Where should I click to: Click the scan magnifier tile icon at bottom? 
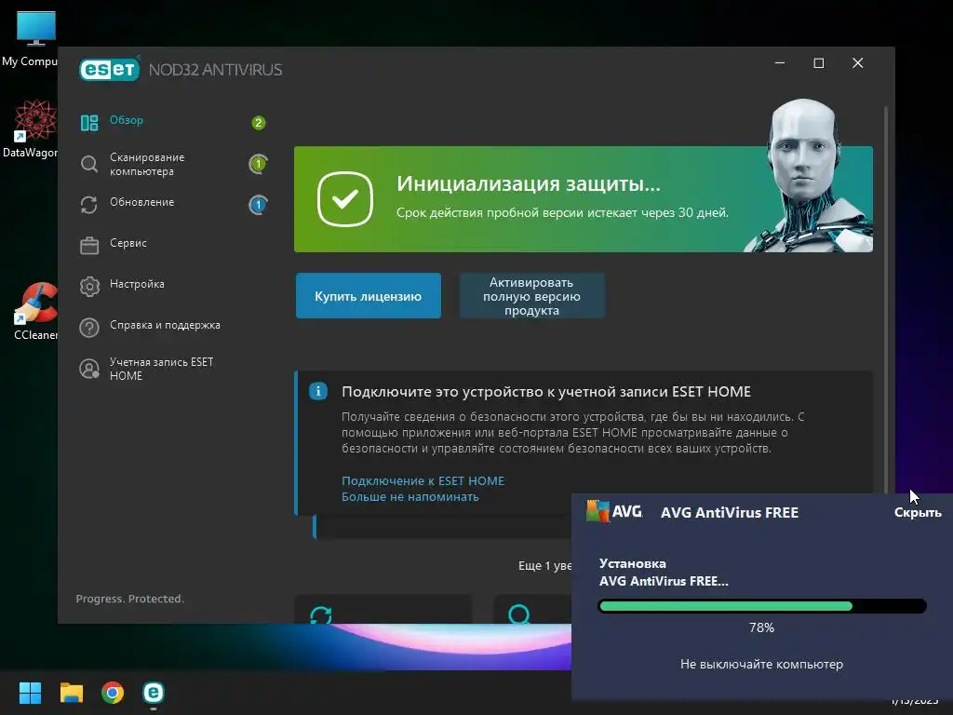[x=519, y=614]
